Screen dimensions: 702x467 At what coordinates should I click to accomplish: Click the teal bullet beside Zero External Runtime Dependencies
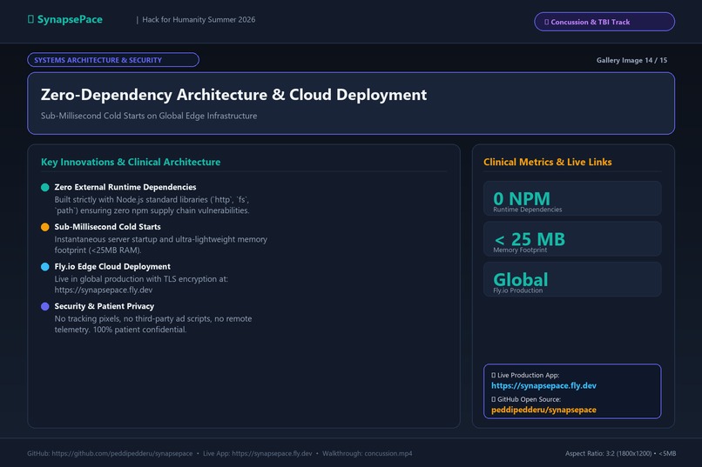click(44, 187)
